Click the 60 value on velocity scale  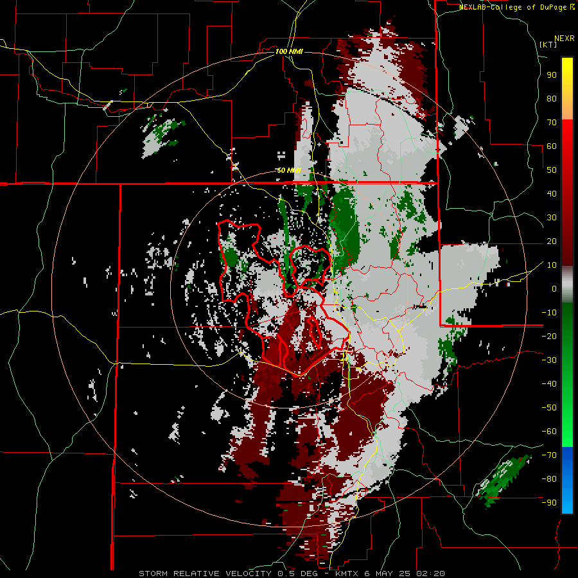(x=552, y=146)
